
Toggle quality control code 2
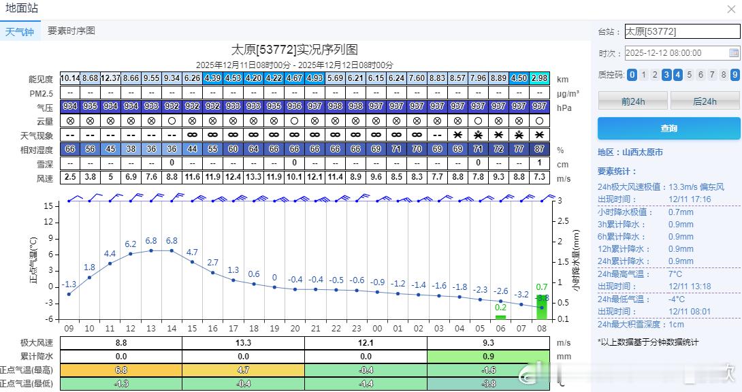[x=655, y=75]
